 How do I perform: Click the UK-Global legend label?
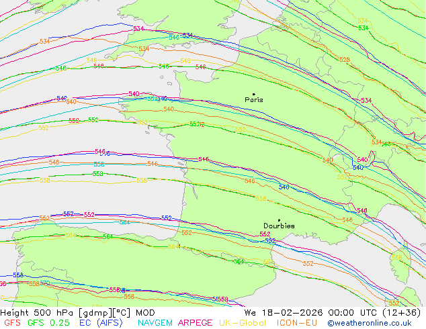(243, 323)
